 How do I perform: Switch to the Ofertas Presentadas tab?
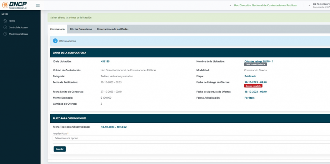81,29
